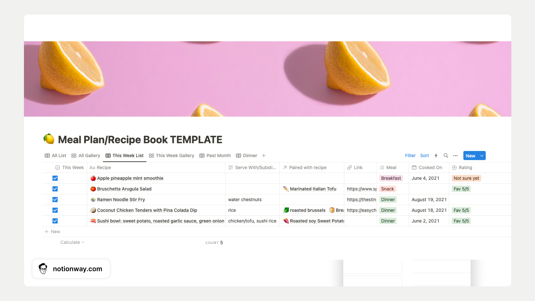The width and height of the screenshot is (535, 301).
Task: Click the Rating column header select icon
Action: coord(454,168)
